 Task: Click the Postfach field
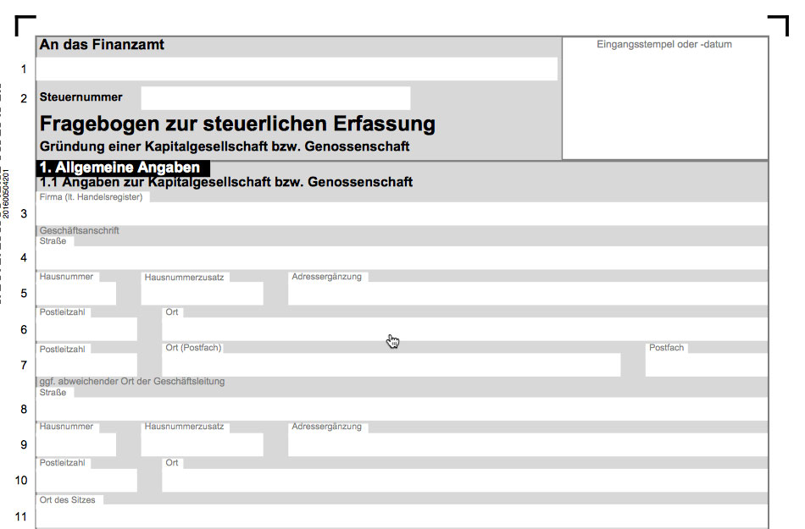tap(707, 365)
